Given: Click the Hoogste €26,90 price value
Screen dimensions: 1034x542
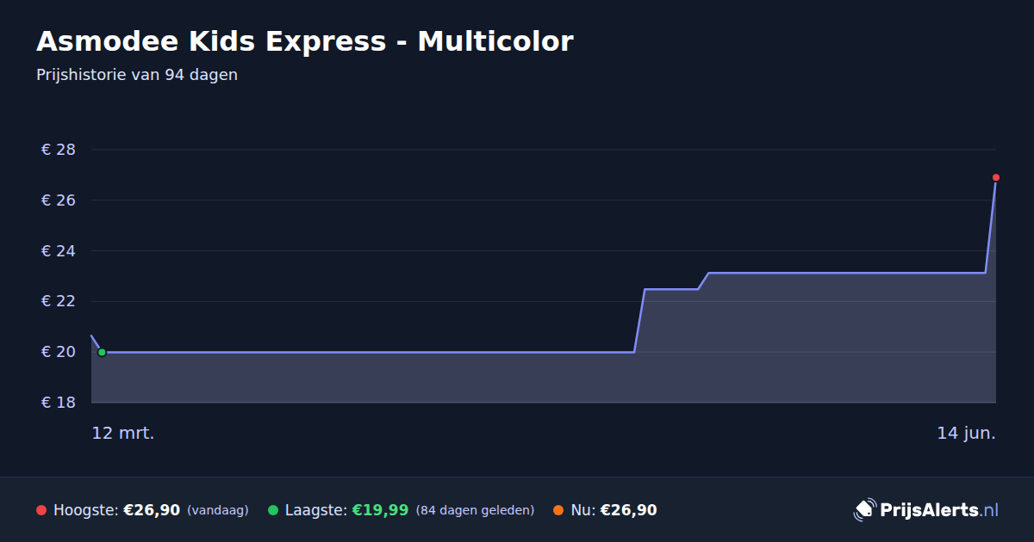Looking at the screenshot, I should pos(152,510).
